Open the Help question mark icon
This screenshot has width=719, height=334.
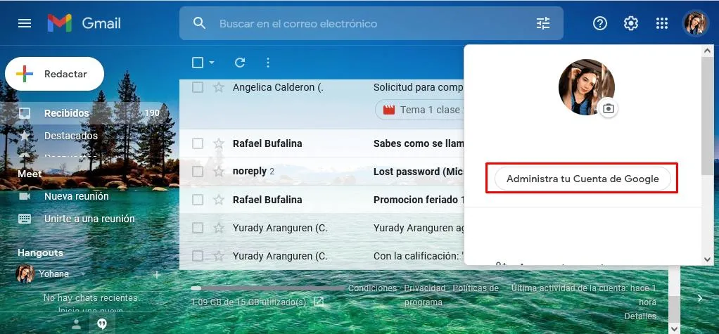600,23
